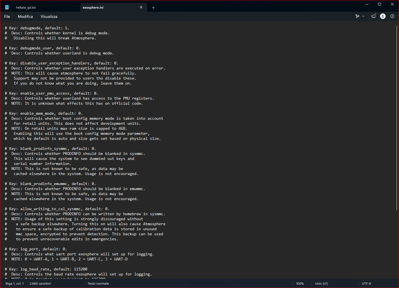Close the exosphere.ini tab
Image resolution: width=399 pixels, height=288 pixels.
[x=141, y=7]
